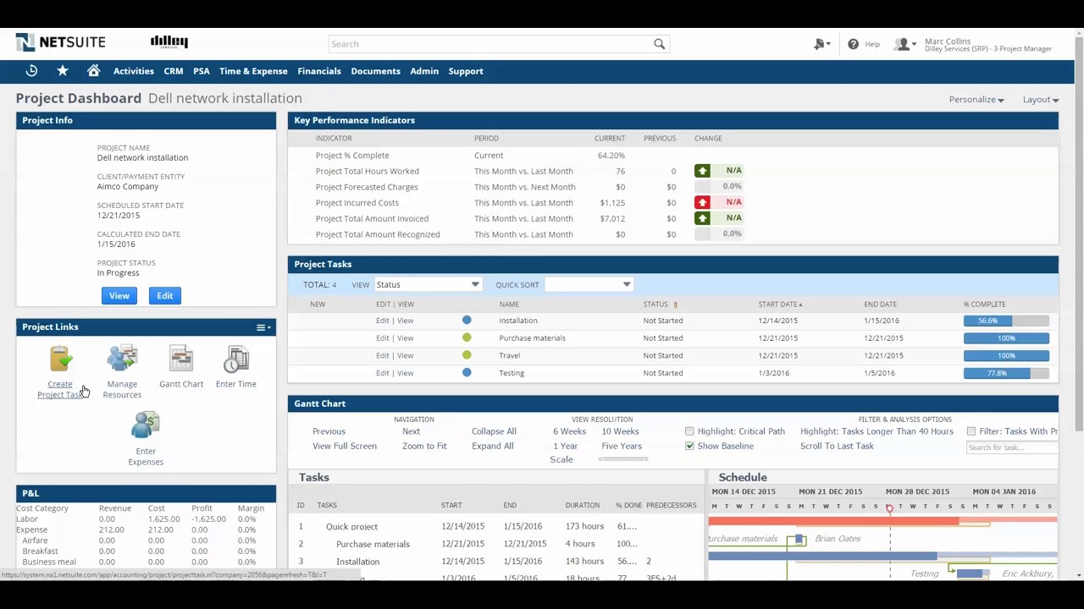Open the user role avatar icon
This screenshot has height=609, width=1084.
[904, 44]
